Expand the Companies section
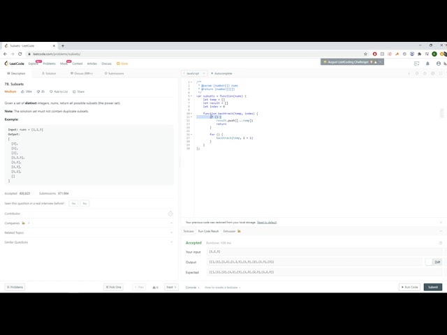 [x=172, y=223]
